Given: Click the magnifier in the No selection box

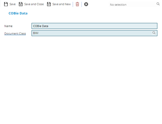Looking at the screenshot, I should [158, 4].
